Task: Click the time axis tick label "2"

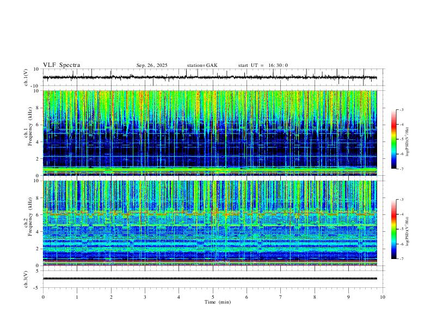Action: (x=111, y=297)
